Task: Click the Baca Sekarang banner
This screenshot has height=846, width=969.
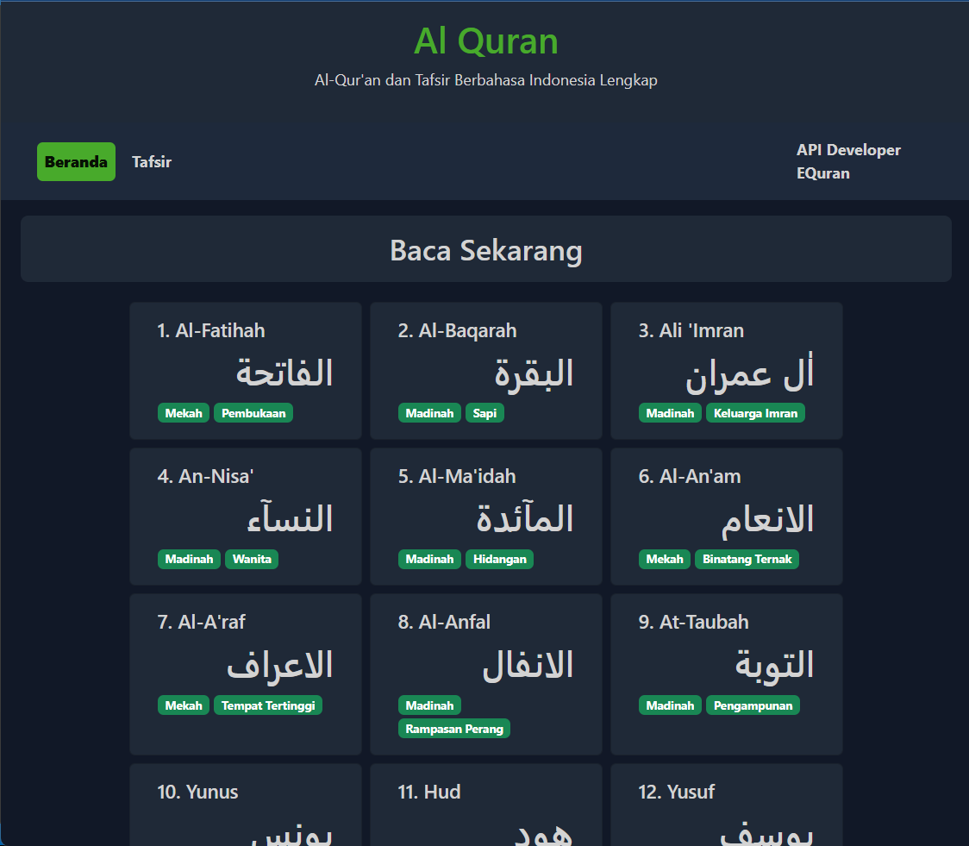Action: point(485,250)
